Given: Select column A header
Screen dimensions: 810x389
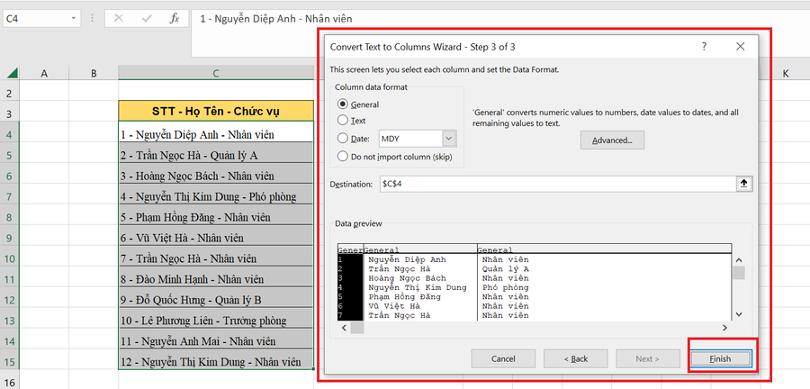Looking at the screenshot, I should (44, 73).
